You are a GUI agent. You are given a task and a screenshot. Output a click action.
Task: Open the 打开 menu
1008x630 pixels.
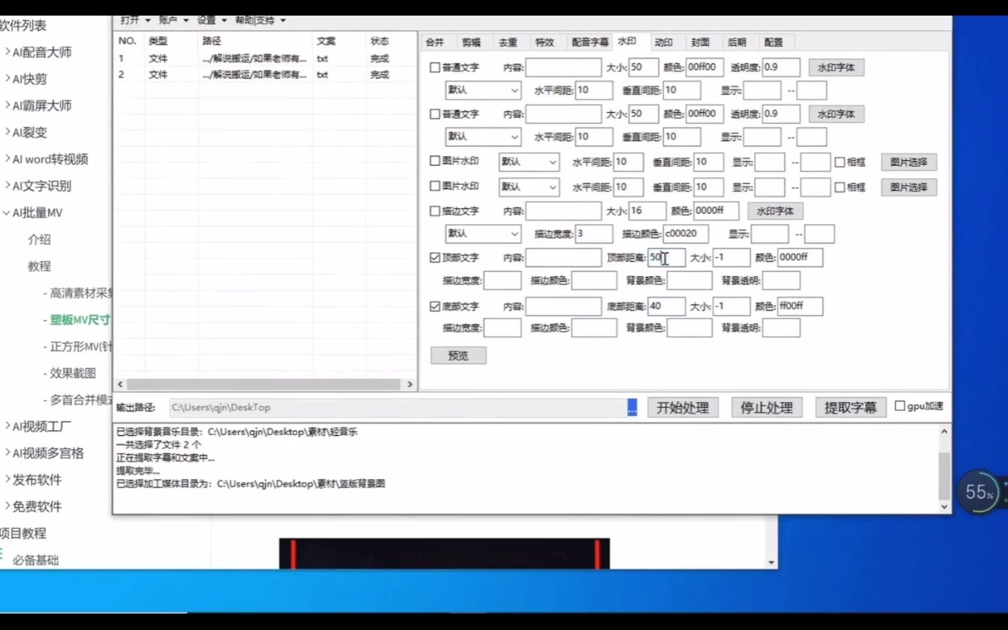tap(135, 20)
